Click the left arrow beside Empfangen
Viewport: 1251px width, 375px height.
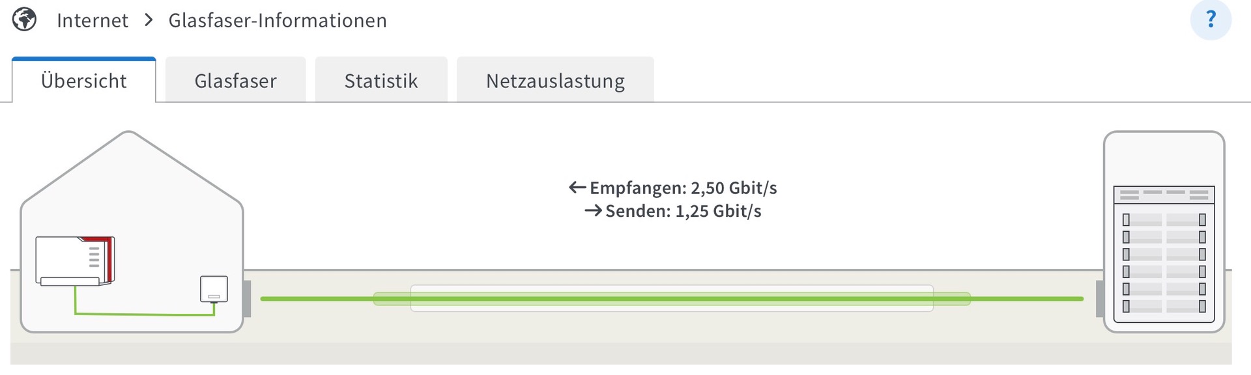tap(577, 187)
